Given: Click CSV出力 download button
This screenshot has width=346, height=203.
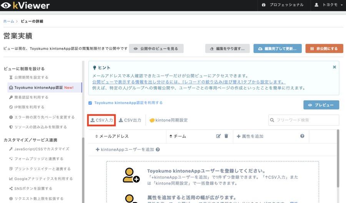Looking at the screenshot, I should [x=130, y=120].
